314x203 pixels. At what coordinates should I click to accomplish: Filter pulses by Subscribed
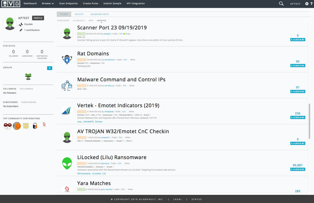[63, 20]
